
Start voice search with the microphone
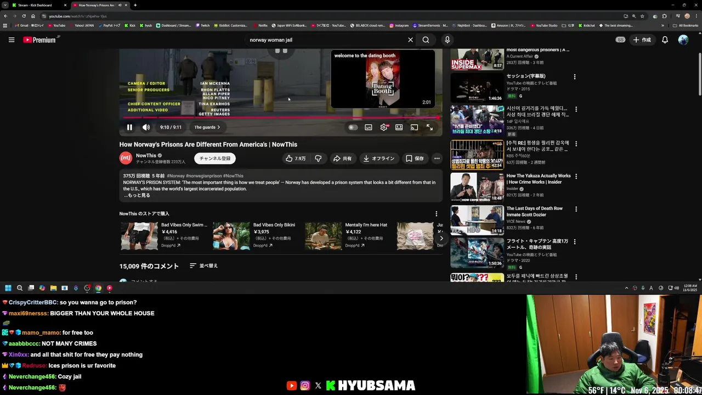point(447,39)
